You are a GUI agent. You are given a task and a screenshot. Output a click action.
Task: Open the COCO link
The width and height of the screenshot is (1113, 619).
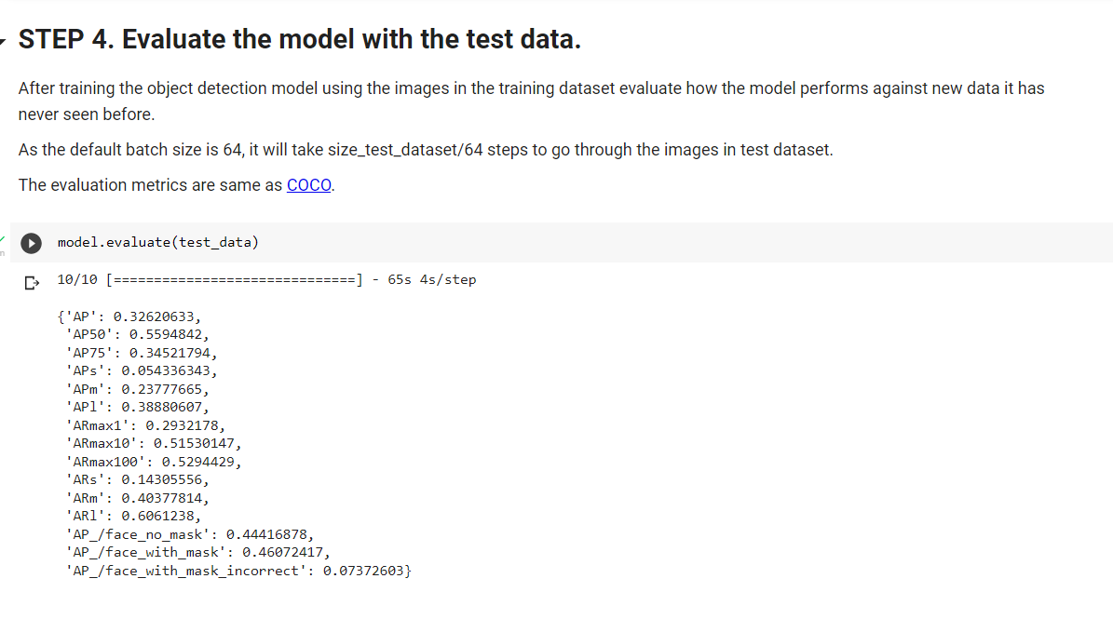tap(309, 185)
